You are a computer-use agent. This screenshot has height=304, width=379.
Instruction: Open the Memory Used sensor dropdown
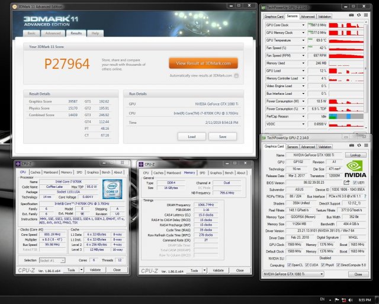point(303,63)
